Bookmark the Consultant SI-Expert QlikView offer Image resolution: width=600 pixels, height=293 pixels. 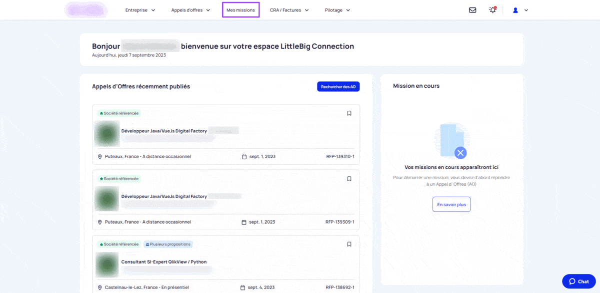[349, 244]
